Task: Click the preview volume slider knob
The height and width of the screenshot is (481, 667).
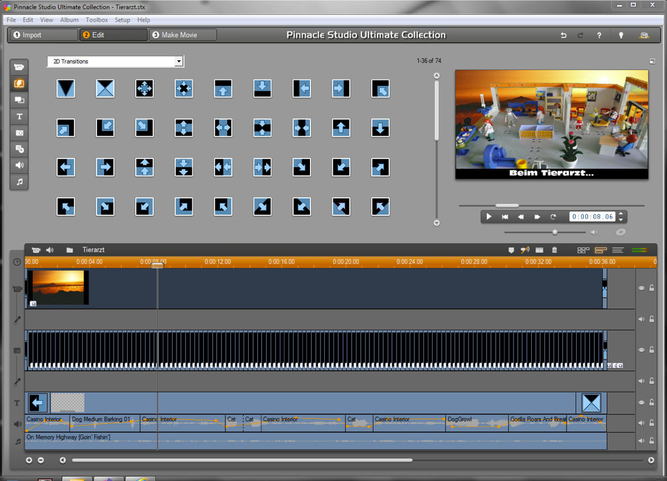Action: 555,232
